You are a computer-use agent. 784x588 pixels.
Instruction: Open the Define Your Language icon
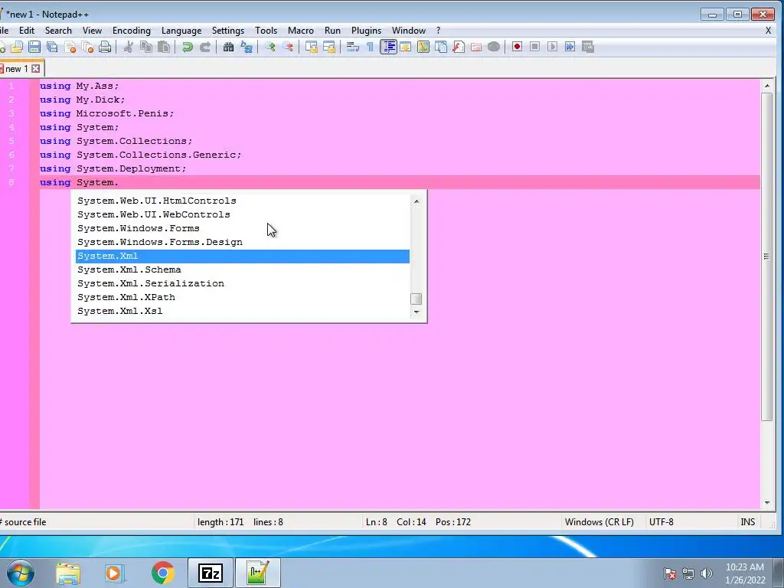click(x=406, y=47)
